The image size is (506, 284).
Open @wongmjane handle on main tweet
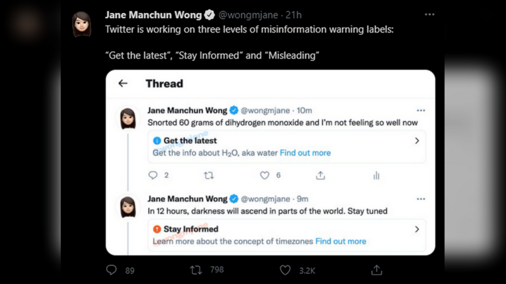pyautogui.click(x=248, y=15)
